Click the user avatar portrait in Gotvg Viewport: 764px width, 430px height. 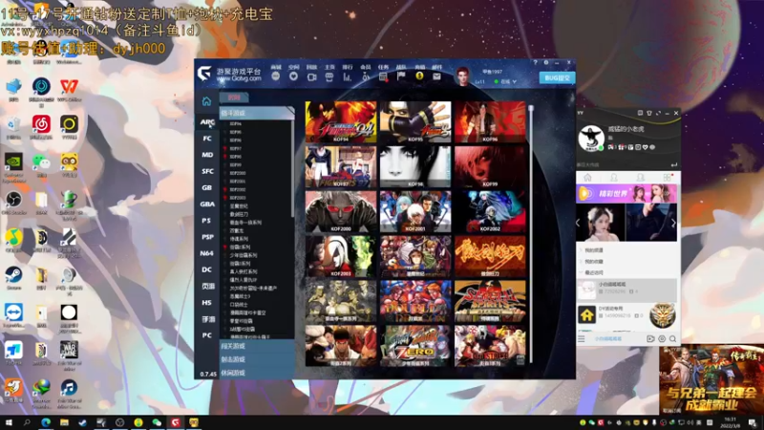coord(462,76)
